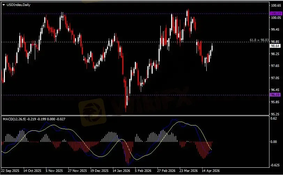Click the MACD scale value 0.00
Viewport: 283px width, 175px height.
point(274,142)
